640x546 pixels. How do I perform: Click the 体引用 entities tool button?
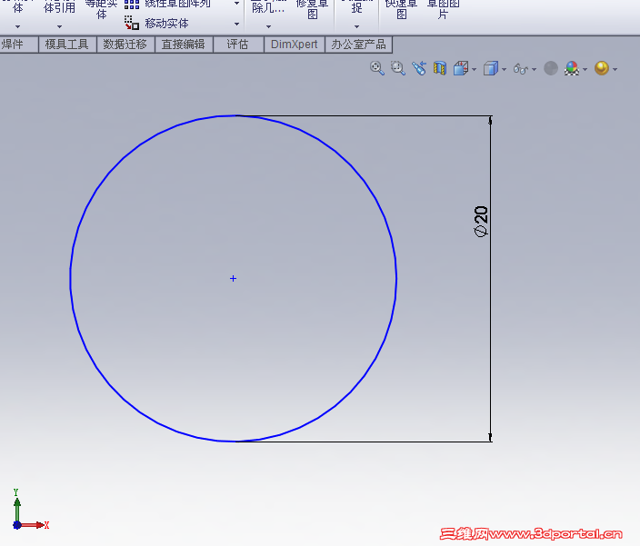tap(59, 7)
